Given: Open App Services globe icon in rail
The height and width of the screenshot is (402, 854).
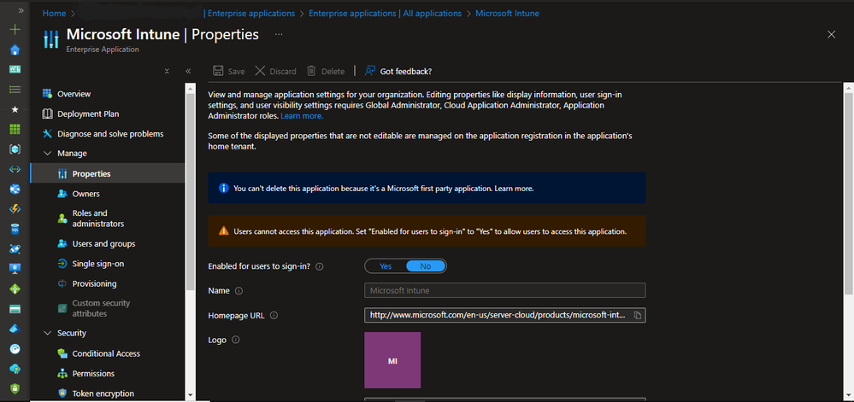Looking at the screenshot, I should [15, 189].
